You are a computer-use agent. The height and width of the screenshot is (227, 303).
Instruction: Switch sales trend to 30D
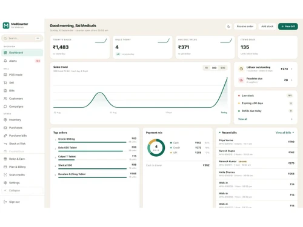coord(214,68)
